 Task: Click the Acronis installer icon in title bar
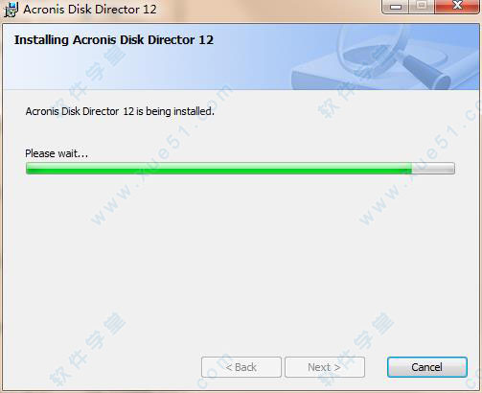point(11,10)
